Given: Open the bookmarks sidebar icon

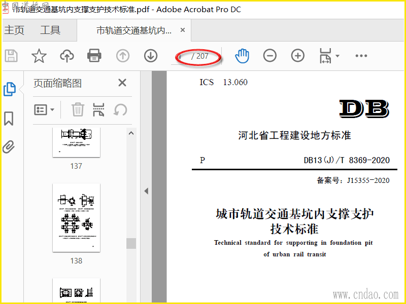Looking at the screenshot, I should point(9,119).
